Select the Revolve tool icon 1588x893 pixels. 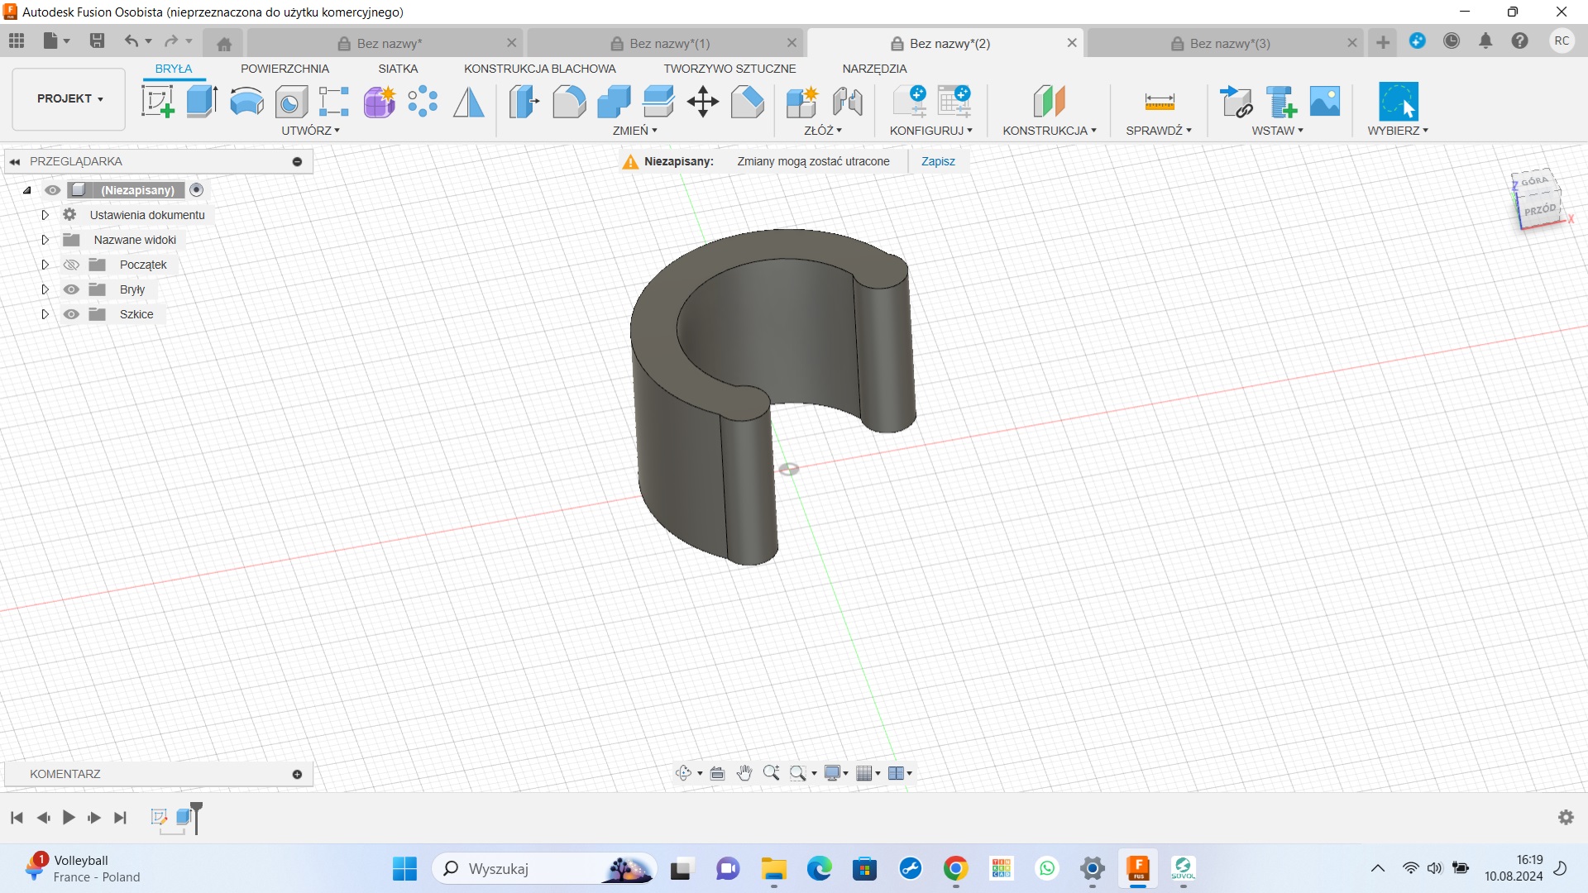(x=246, y=102)
